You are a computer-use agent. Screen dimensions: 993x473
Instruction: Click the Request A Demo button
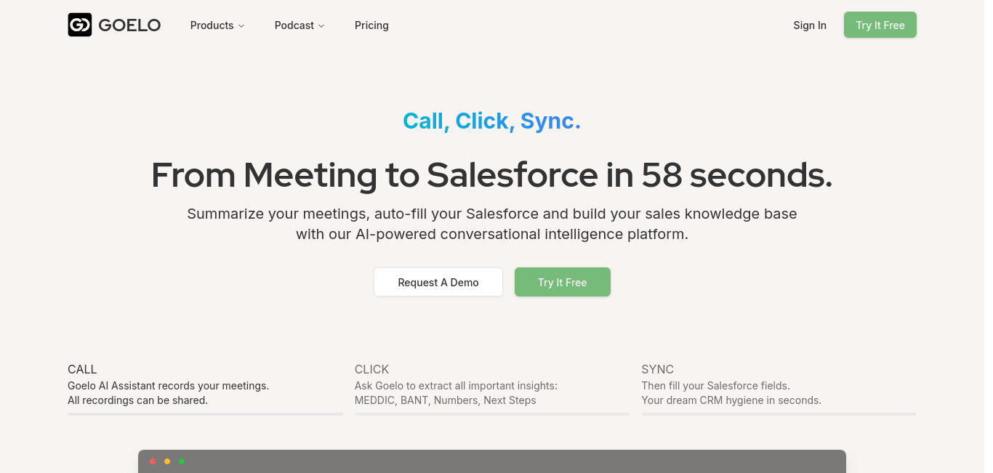[438, 283]
